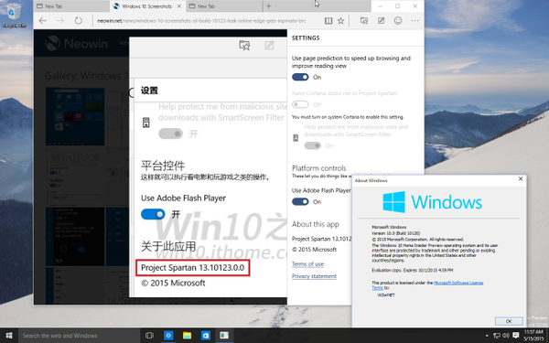This screenshot has height=343, width=549.
Task: Open Microsoft Software License Terms link
Action: point(458,283)
